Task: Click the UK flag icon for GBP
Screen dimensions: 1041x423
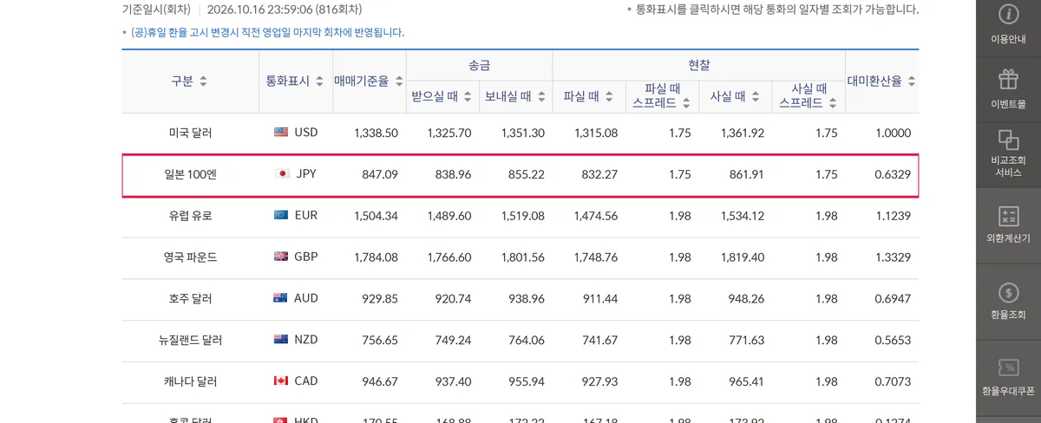Action: click(280, 257)
